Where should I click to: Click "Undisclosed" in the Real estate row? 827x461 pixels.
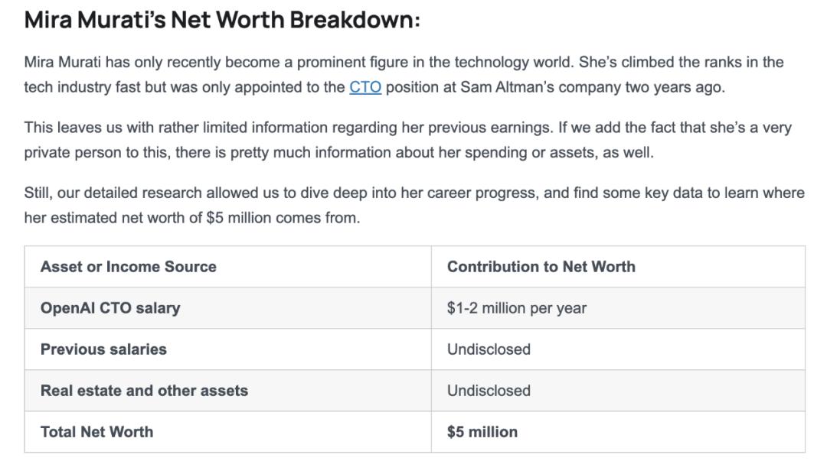pos(489,391)
